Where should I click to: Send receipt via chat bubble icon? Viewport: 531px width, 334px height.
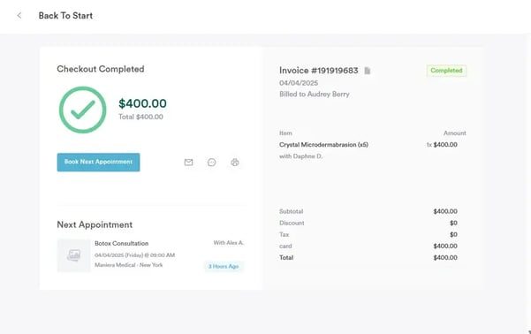click(x=212, y=163)
